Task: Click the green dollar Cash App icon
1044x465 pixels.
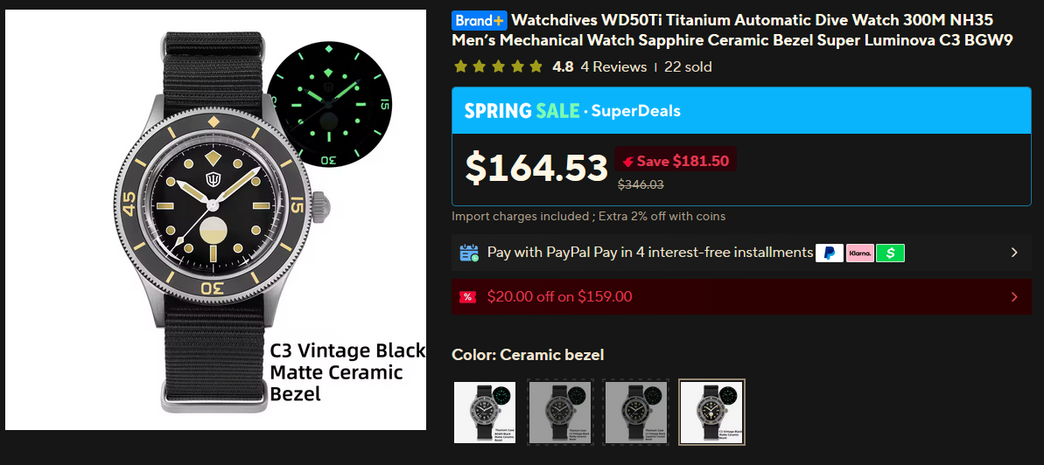Action: (x=890, y=253)
